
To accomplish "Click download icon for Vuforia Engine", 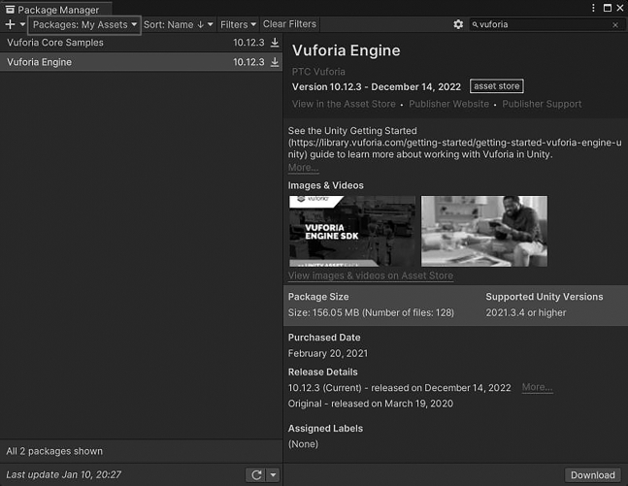I will 275,62.
